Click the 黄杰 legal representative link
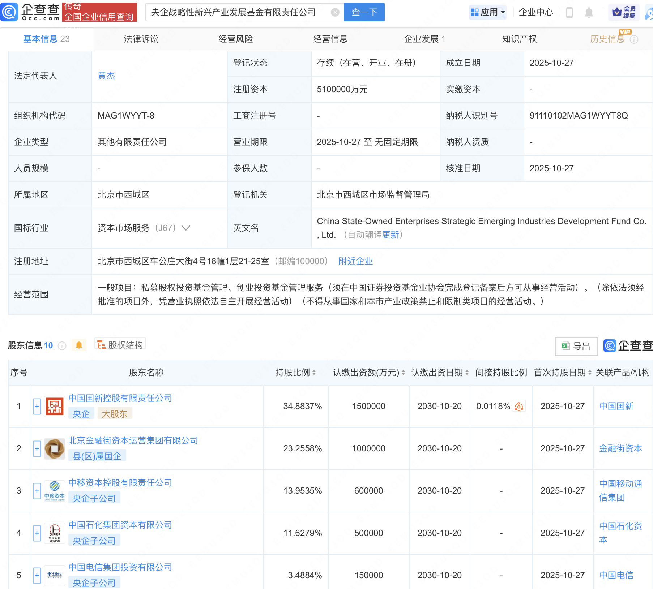This screenshot has height=589, width=653. click(106, 76)
